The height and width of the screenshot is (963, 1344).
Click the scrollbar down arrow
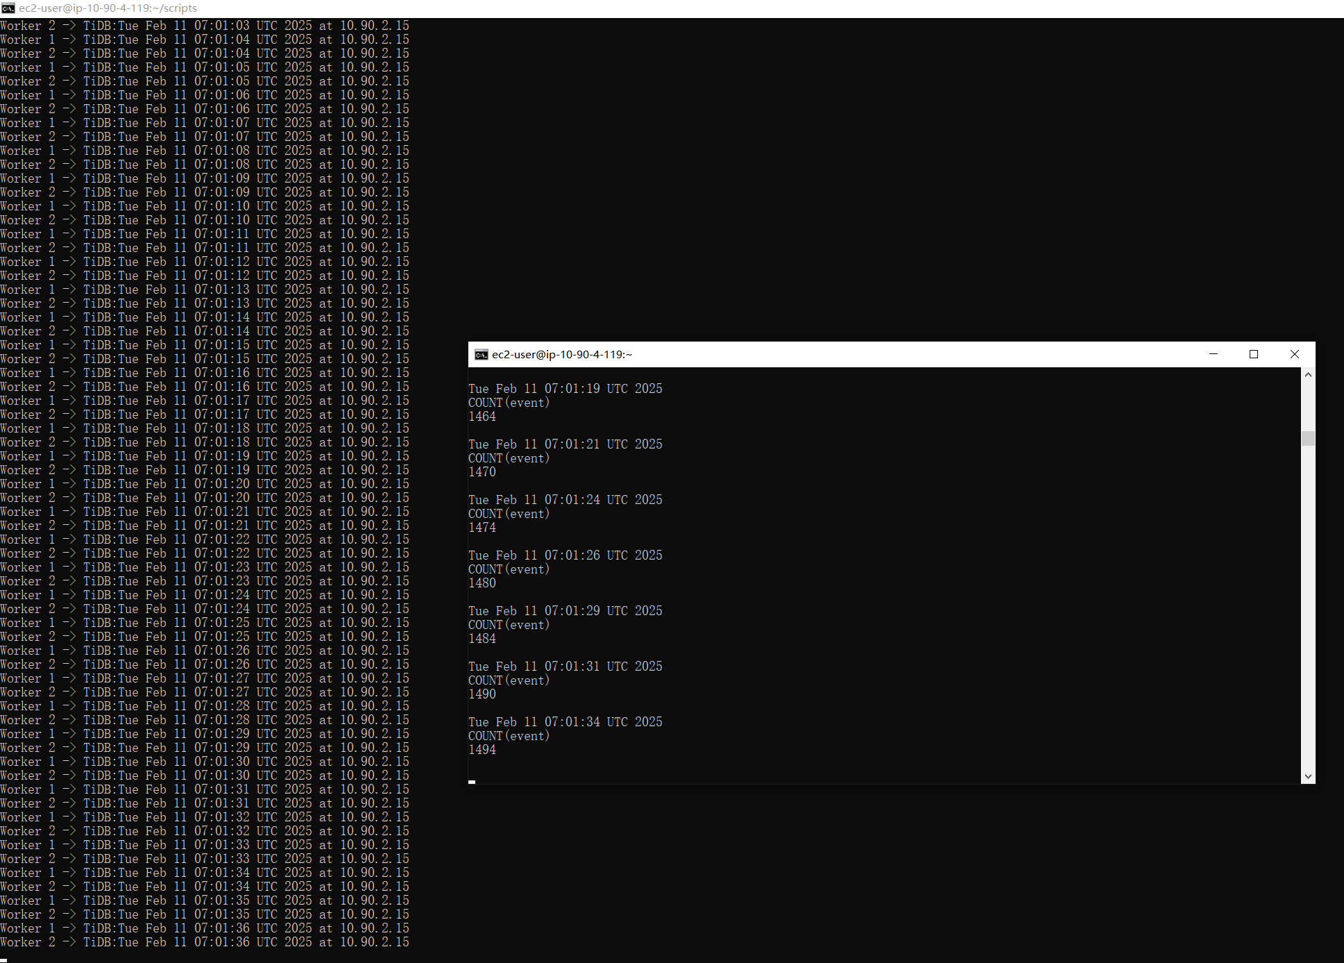coord(1308,777)
